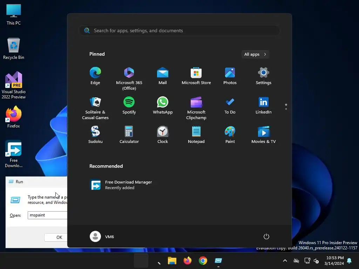Image resolution: width=359 pixels, height=269 pixels.
Task: Click the power button in Start menu
Action: [x=266, y=236]
